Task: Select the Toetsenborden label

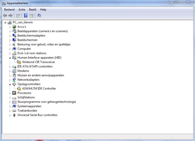Action: tap(27, 110)
